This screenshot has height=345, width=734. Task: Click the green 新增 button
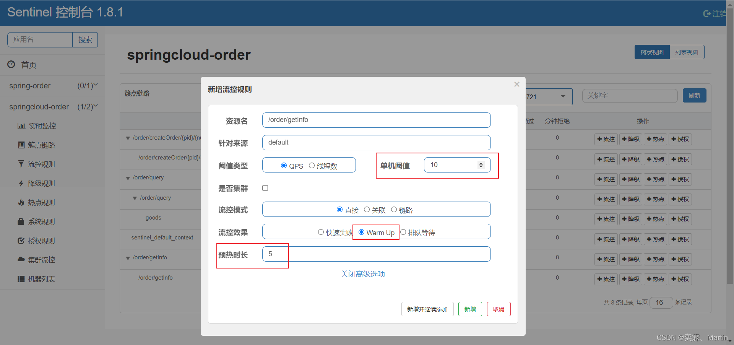[470, 309]
